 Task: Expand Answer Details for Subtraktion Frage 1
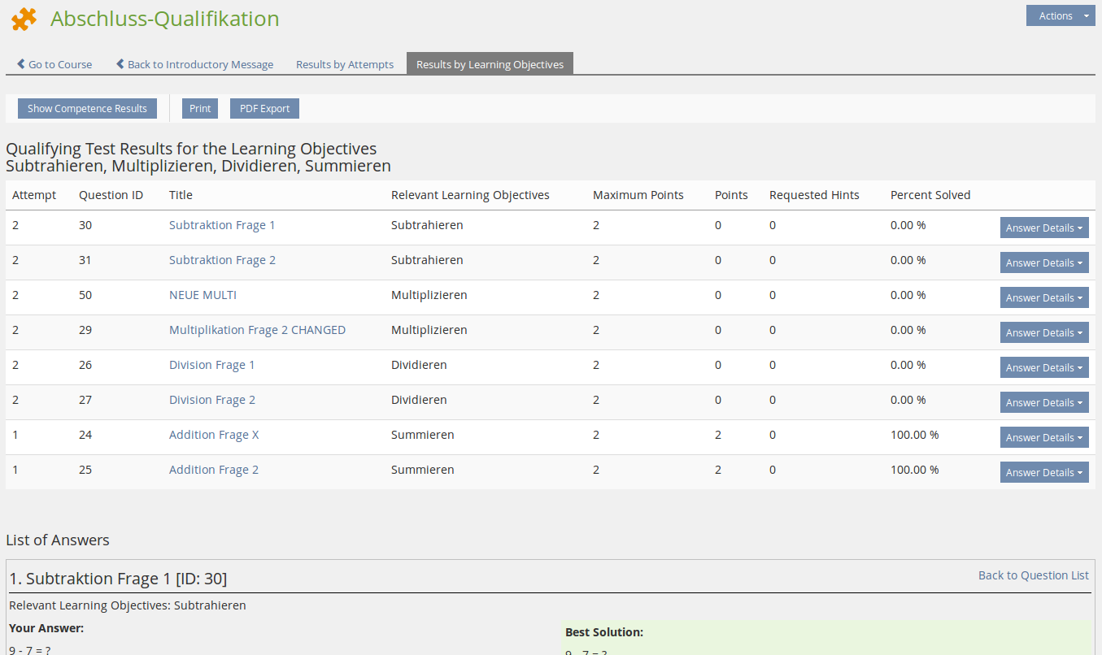click(x=1043, y=228)
